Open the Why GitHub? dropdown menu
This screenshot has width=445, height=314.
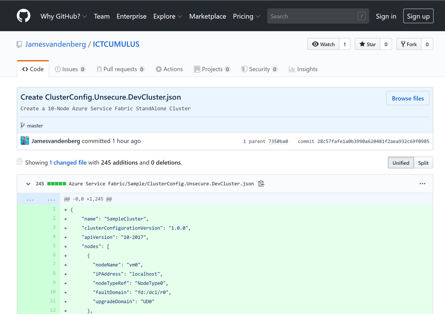63,16
